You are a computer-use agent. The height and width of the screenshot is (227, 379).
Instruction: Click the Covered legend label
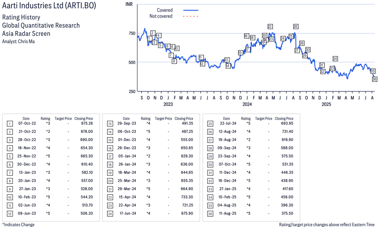coord(165,10)
